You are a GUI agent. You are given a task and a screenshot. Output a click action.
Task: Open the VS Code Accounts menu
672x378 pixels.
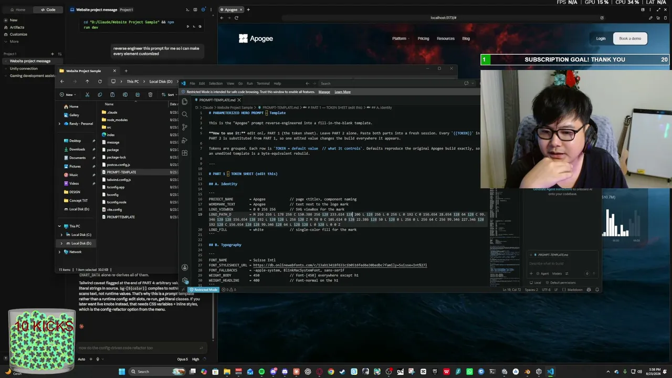[184, 268]
